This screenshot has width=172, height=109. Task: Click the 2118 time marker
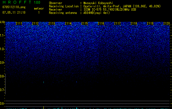coord(134,23)
